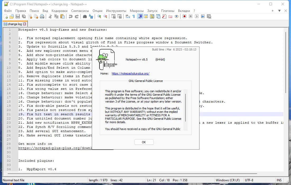This screenshot has height=185, width=291.
Task: Open the Плагины menu
Action: (167, 11)
